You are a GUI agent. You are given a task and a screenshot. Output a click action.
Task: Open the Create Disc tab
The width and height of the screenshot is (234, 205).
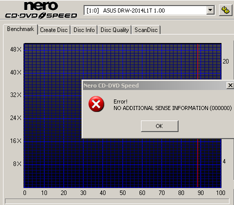tap(54, 30)
